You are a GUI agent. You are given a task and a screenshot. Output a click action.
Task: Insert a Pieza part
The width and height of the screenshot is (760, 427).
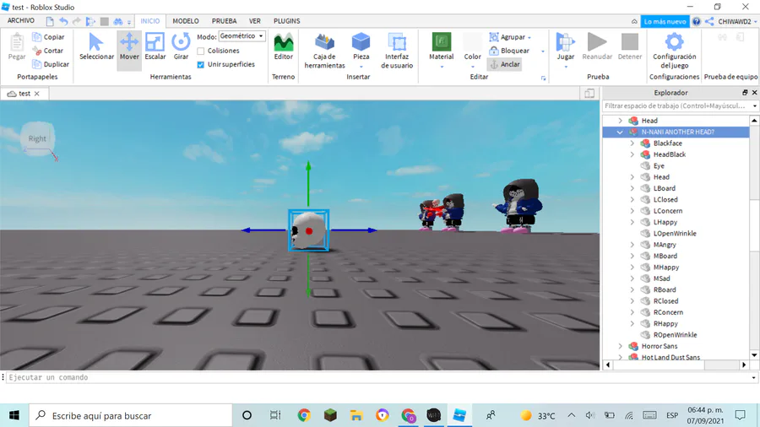[x=361, y=47]
